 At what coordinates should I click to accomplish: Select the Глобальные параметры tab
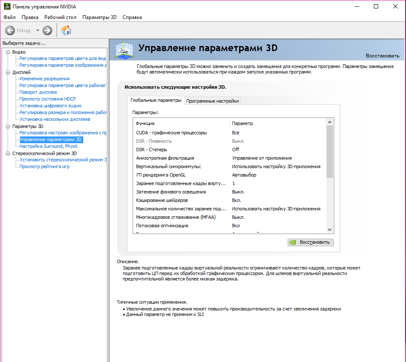156,100
